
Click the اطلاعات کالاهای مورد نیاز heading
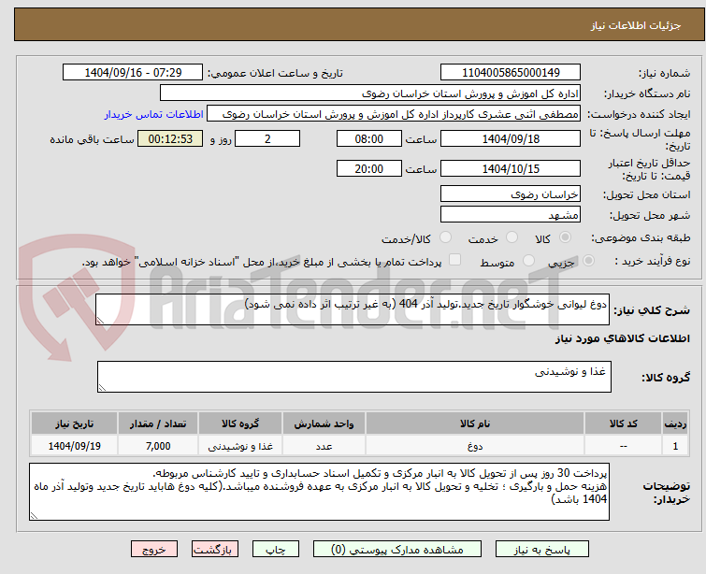(x=622, y=338)
